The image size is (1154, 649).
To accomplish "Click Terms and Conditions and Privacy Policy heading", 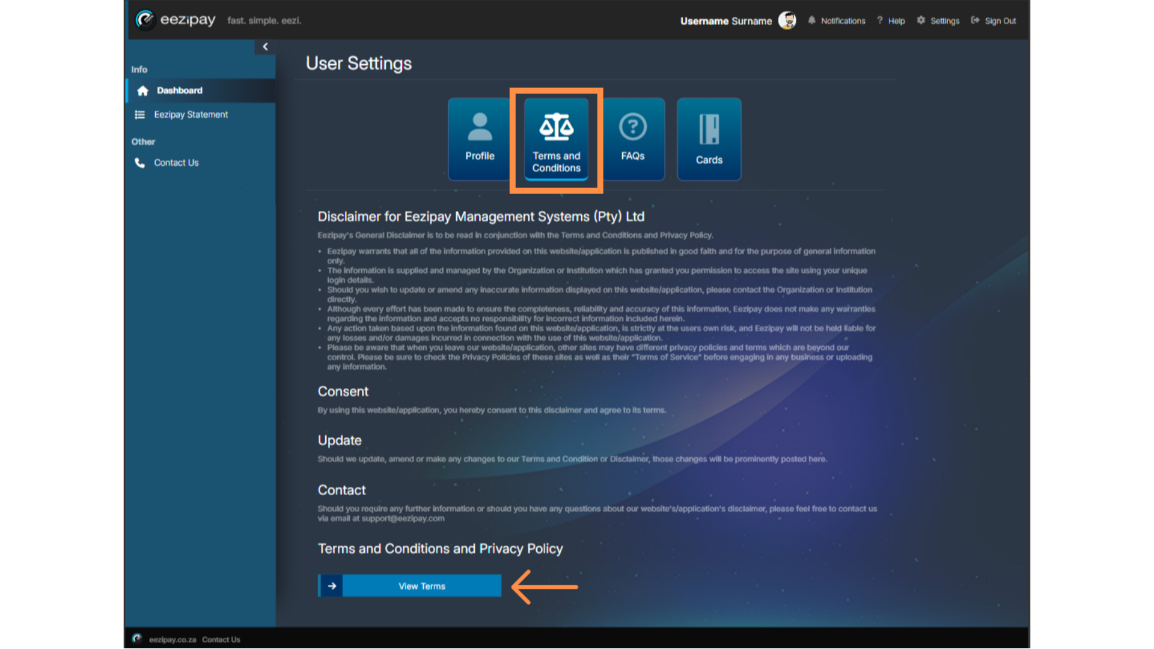I will tap(441, 549).
